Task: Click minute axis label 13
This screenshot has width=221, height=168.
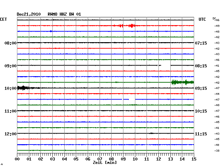Action: coord(170,159)
